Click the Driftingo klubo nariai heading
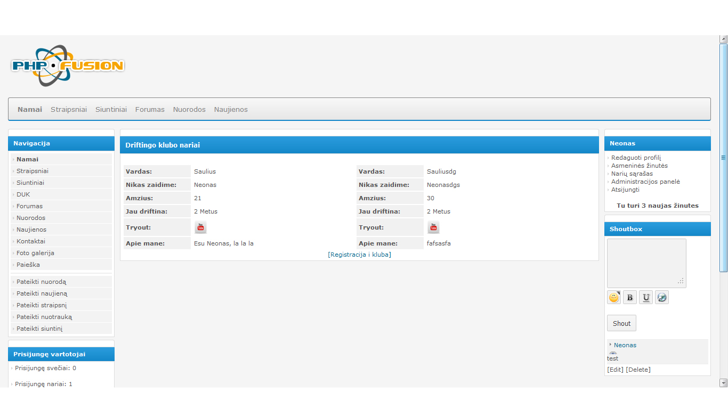 [163, 145]
